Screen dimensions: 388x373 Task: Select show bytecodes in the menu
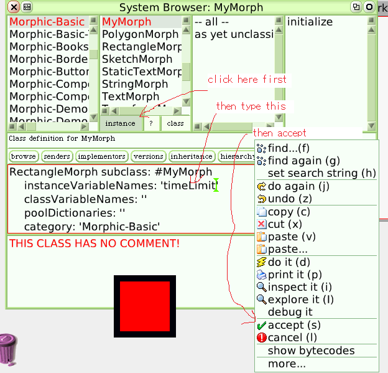click(x=311, y=351)
